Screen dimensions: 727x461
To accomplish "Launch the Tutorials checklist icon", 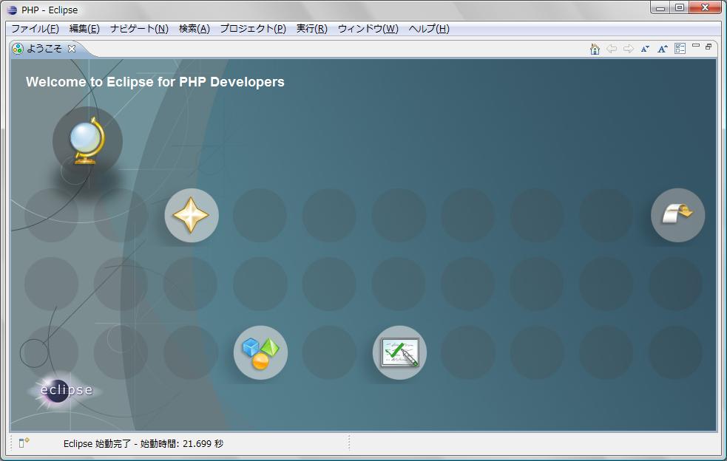I will tap(399, 352).
